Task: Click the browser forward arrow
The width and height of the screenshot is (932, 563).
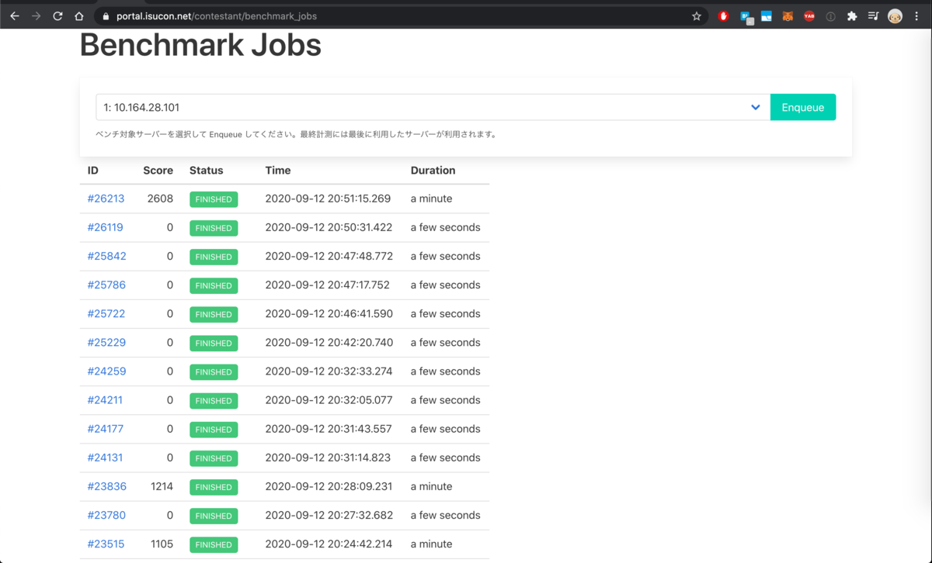Action: click(36, 16)
